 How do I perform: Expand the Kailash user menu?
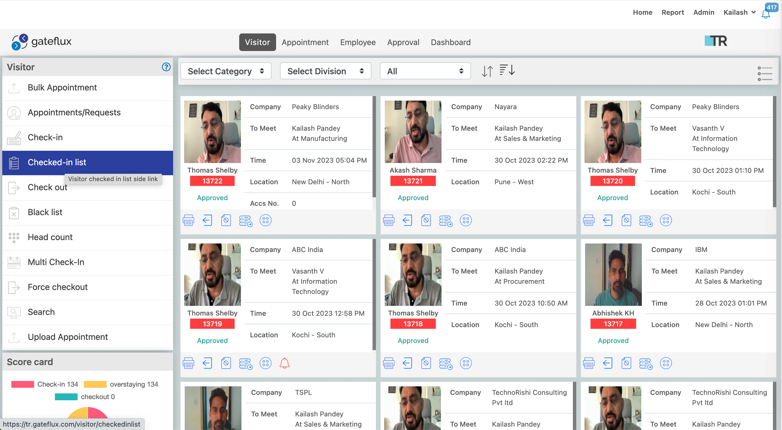[x=739, y=12]
